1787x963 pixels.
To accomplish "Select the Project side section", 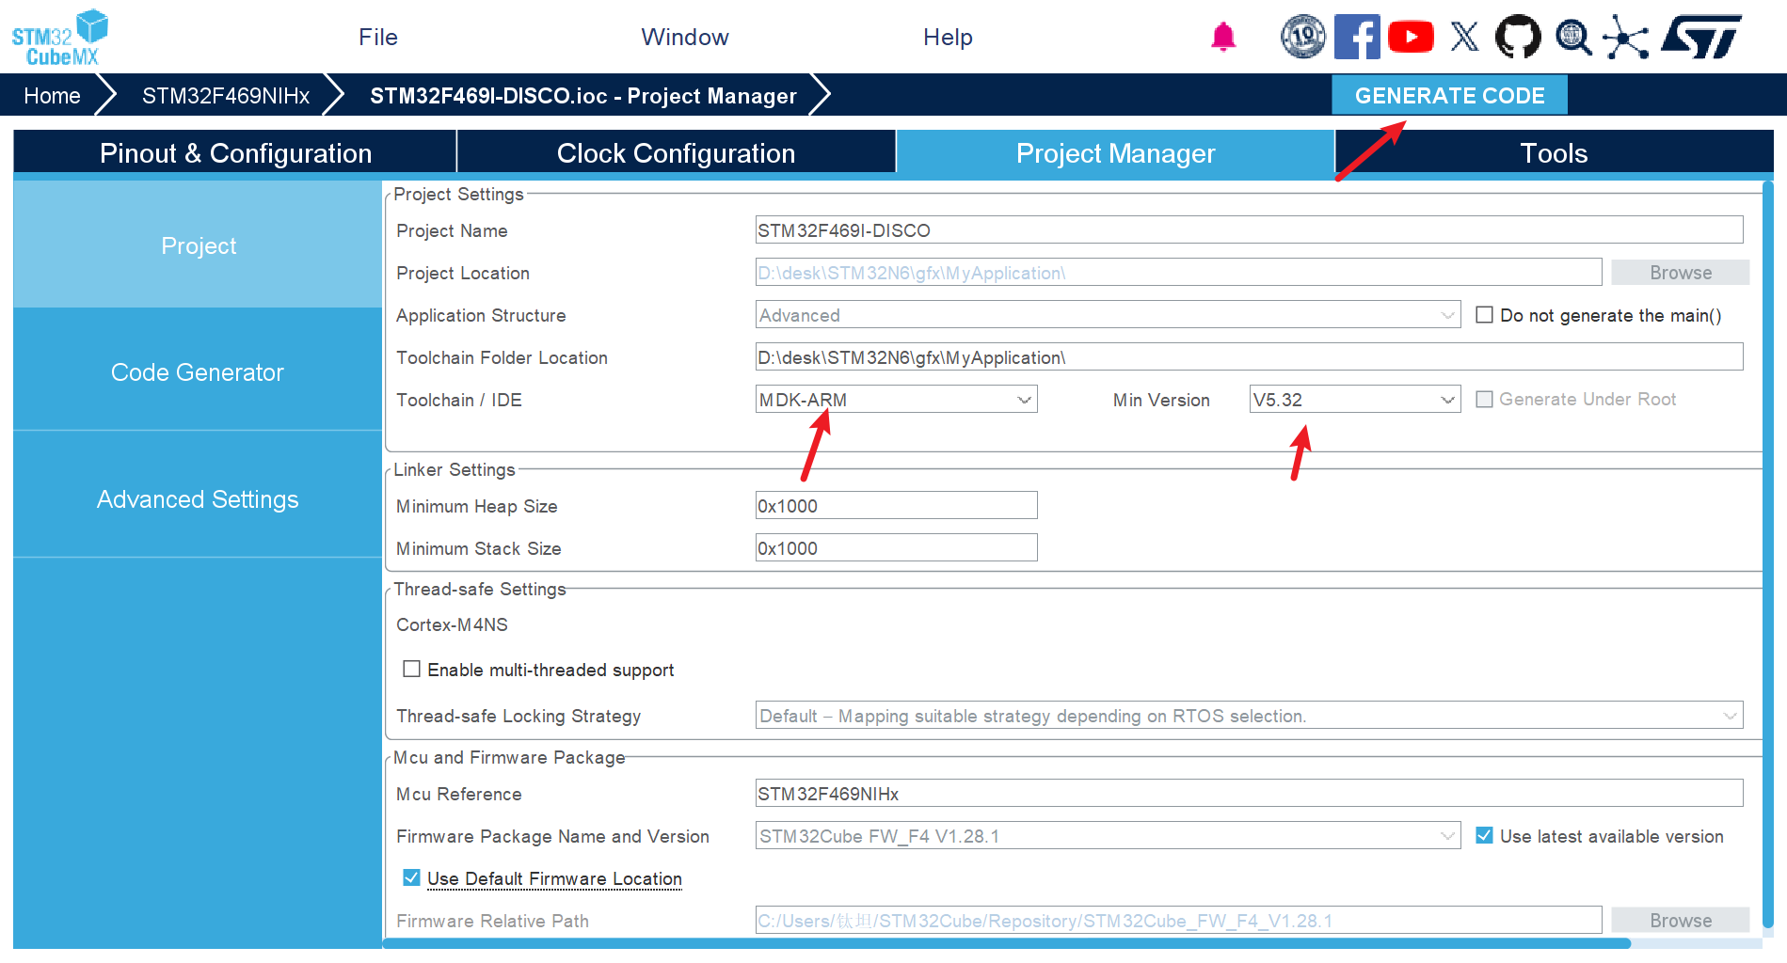I will pyautogui.click(x=198, y=245).
